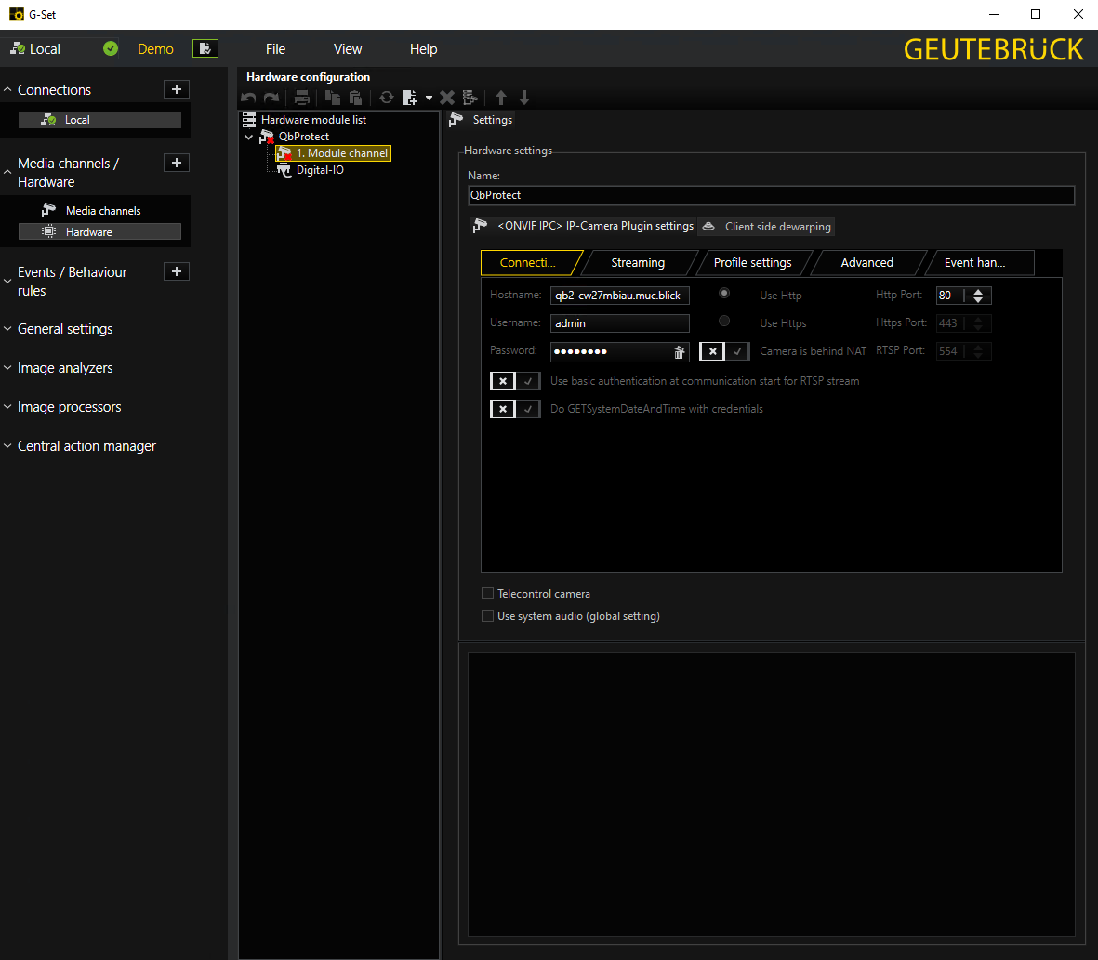Click the send setup icon beside Demo
The image size is (1098, 960).
click(205, 48)
